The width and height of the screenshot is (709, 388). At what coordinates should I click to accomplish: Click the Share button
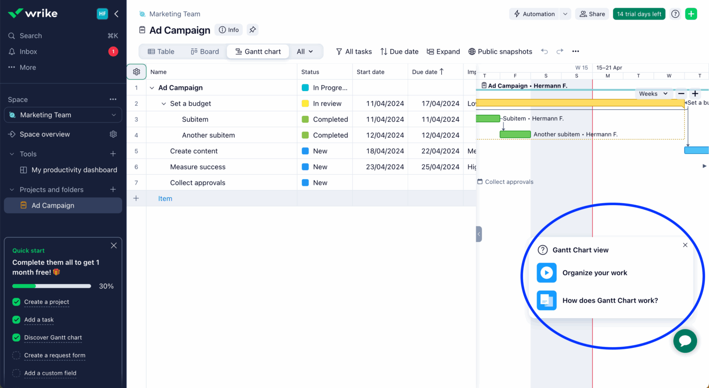(592, 14)
